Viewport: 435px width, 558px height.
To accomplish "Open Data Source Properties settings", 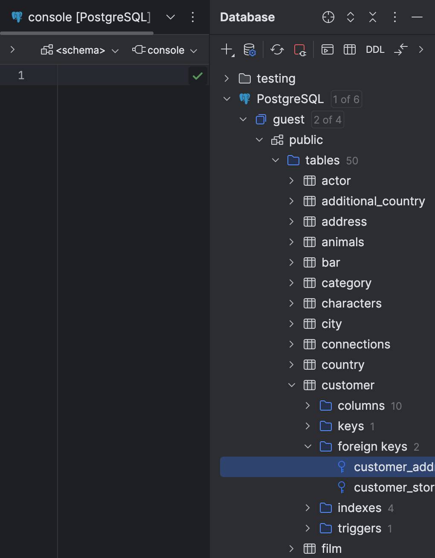I will [x=249, y=49].
